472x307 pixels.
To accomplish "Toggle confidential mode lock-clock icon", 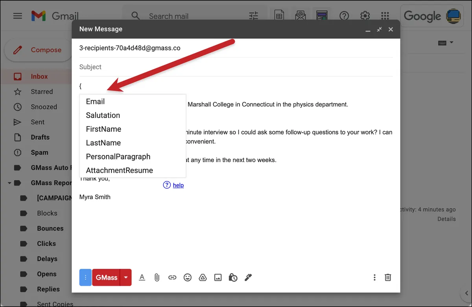I will (x=233, y=277).
